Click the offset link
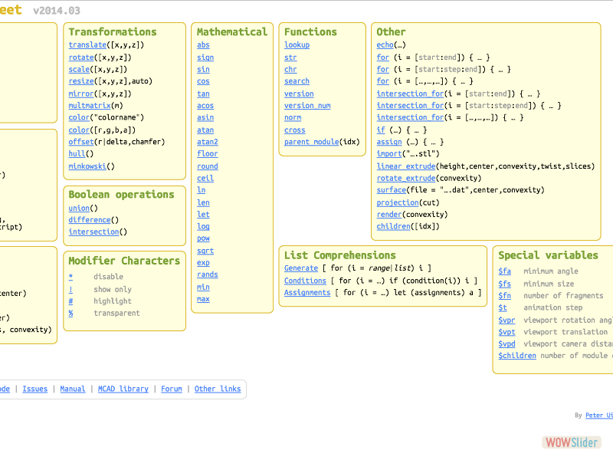Screen dimensions: 613x460 pos(81,142)
